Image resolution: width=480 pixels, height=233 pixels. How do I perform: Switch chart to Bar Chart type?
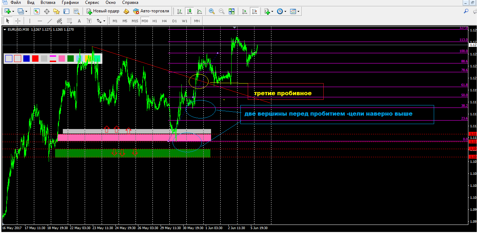pyautogui.click(x=180, y=11)
